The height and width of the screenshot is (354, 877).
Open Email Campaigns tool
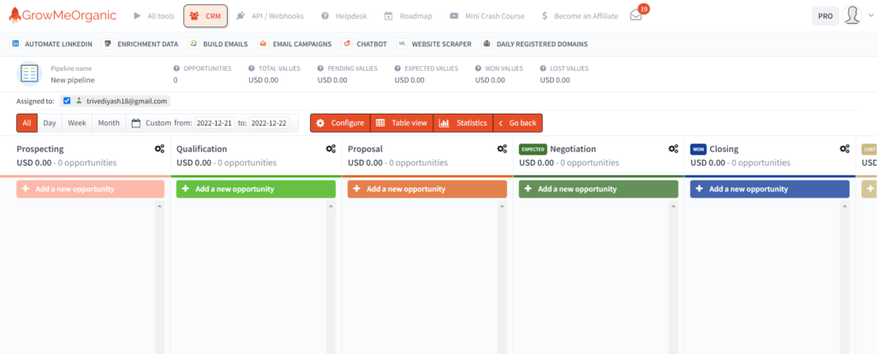click(x=295, y=44)
